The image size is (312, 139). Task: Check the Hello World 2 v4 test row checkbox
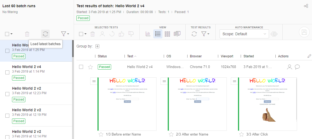[81, 67]
